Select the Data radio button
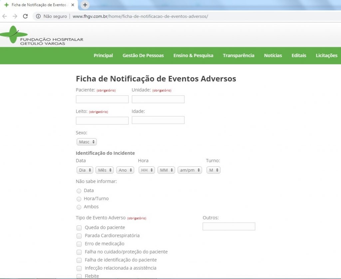 pos(79,191)
